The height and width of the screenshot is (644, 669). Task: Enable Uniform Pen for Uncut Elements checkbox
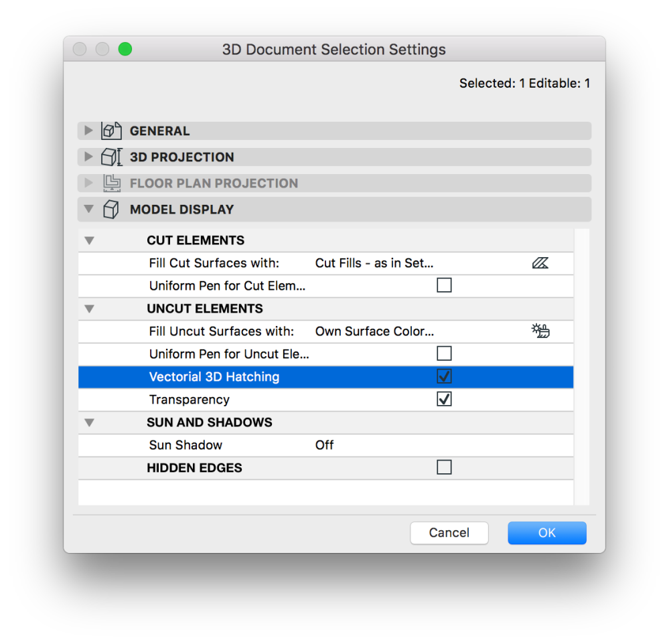point(444,353)
